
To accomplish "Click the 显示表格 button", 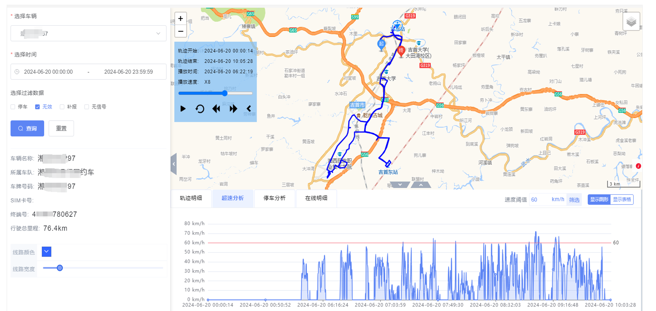I will (622, 200).
